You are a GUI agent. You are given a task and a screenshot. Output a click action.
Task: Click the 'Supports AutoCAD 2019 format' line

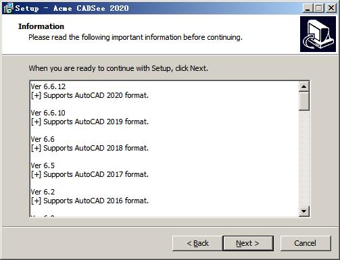pyautogui.click(x=90, y=122)
